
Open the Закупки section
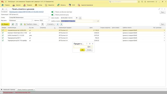click(x=16, y=5)
